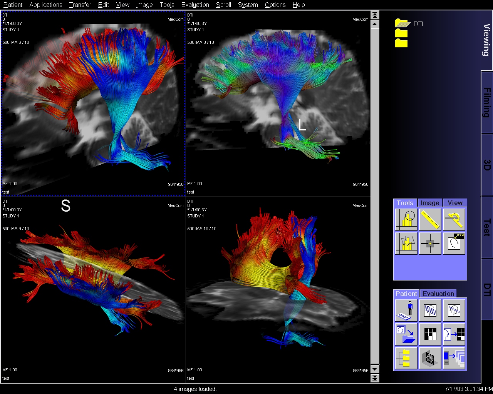Click the circular ROI histogram tool

point(406,219)
